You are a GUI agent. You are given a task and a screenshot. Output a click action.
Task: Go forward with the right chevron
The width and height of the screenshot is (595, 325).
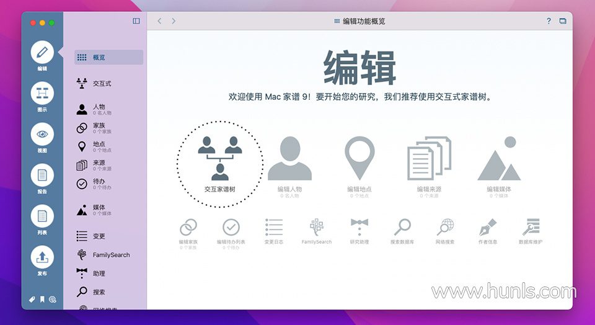pos(174,21)
